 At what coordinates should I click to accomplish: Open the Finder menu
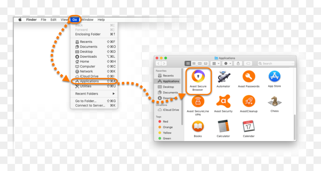31,20
